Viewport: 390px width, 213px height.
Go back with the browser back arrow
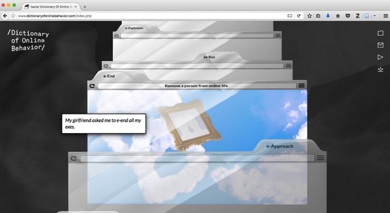[x=5, y=16]
